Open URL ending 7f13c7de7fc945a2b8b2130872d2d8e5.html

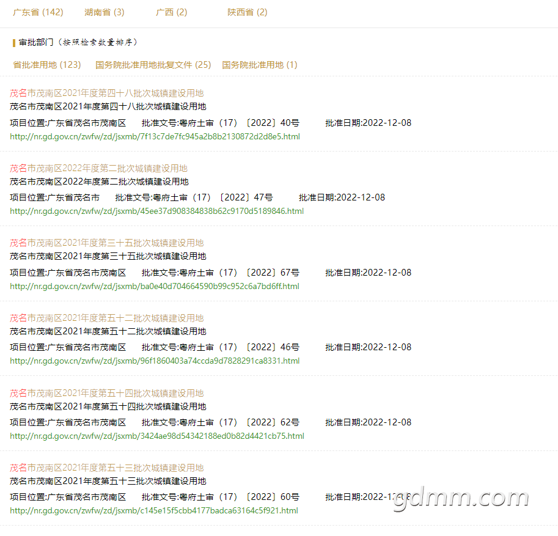[155, 137]
